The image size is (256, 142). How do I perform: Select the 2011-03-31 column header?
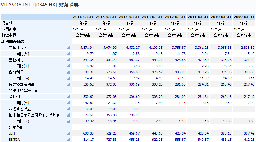pos(198,17)
